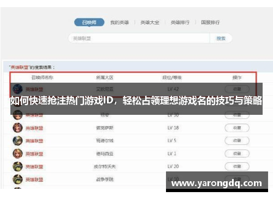Click the LV 5 level value

tap(172, 140)
